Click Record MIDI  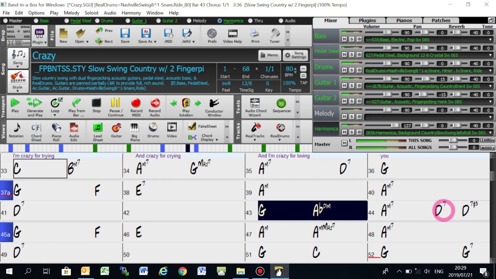tap(136, 107)
